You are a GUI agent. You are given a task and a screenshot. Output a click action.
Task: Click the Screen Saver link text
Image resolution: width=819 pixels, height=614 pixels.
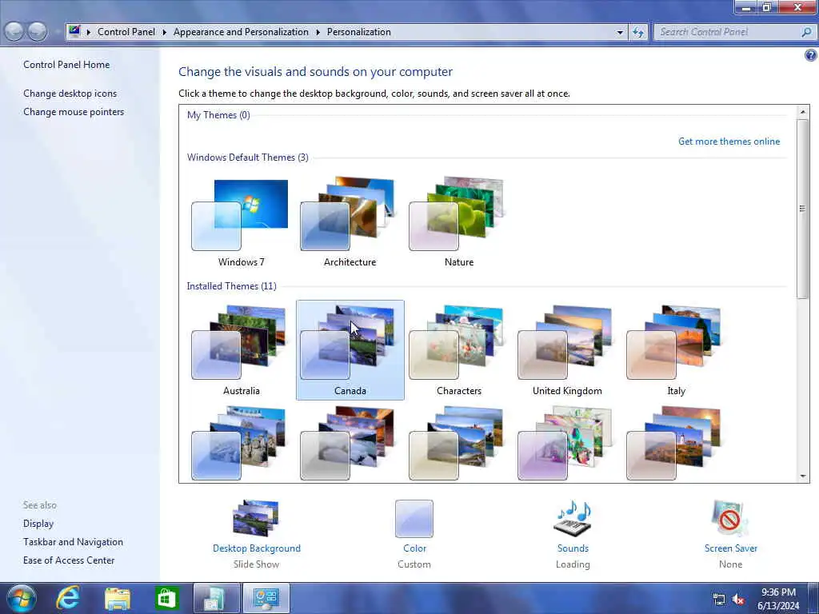point(730,548)
